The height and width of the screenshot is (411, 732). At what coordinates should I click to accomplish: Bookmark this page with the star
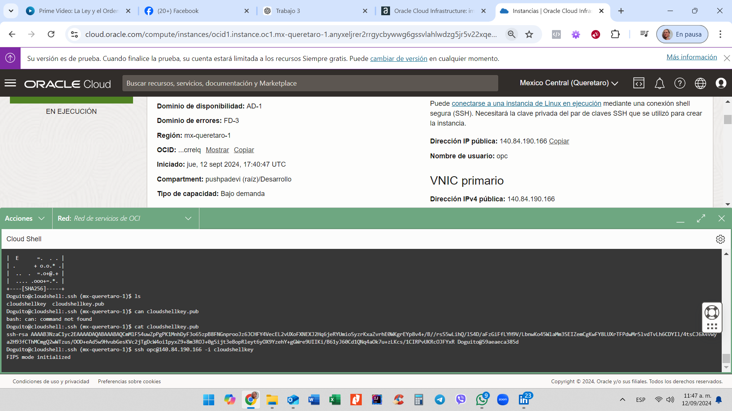click(x=529, y=34)
